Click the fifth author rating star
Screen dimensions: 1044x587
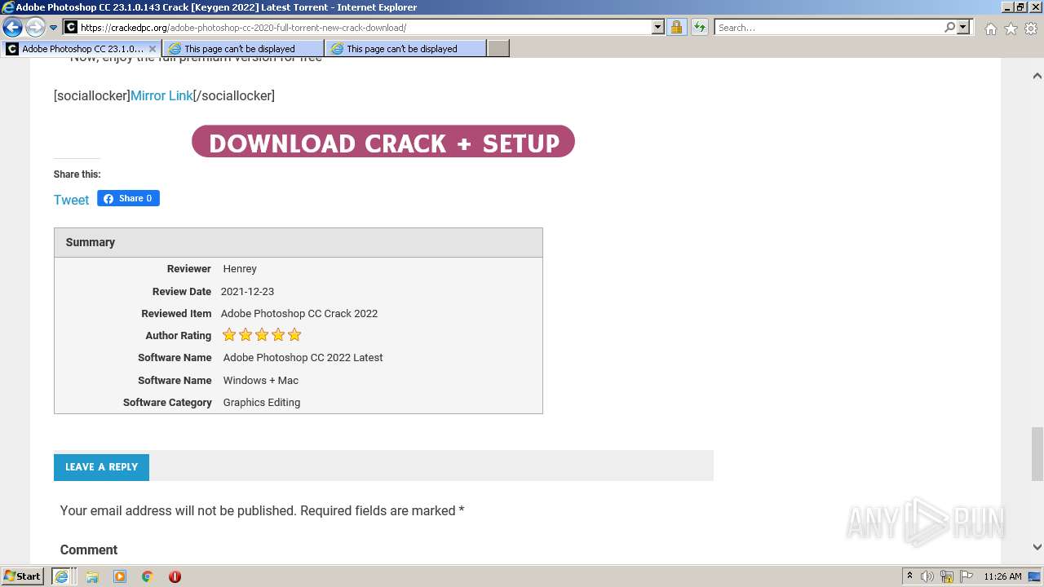click(x=294, y=335)
